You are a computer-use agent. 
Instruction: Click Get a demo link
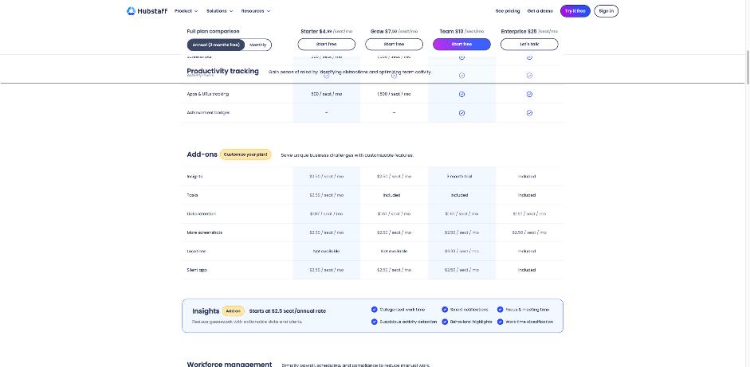pos(540,11)
